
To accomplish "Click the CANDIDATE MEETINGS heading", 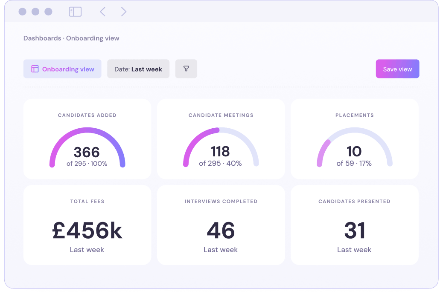I will [x=221, y=115].
